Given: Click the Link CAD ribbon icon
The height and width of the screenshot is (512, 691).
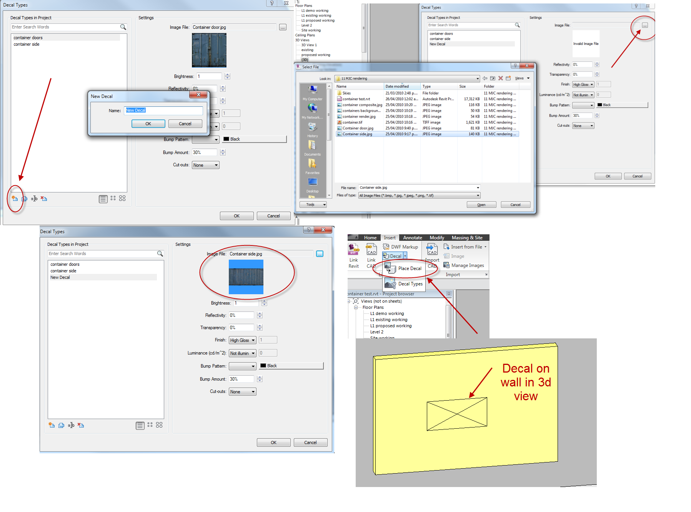Looking at the screenshot, I should (x=371, y=256).
